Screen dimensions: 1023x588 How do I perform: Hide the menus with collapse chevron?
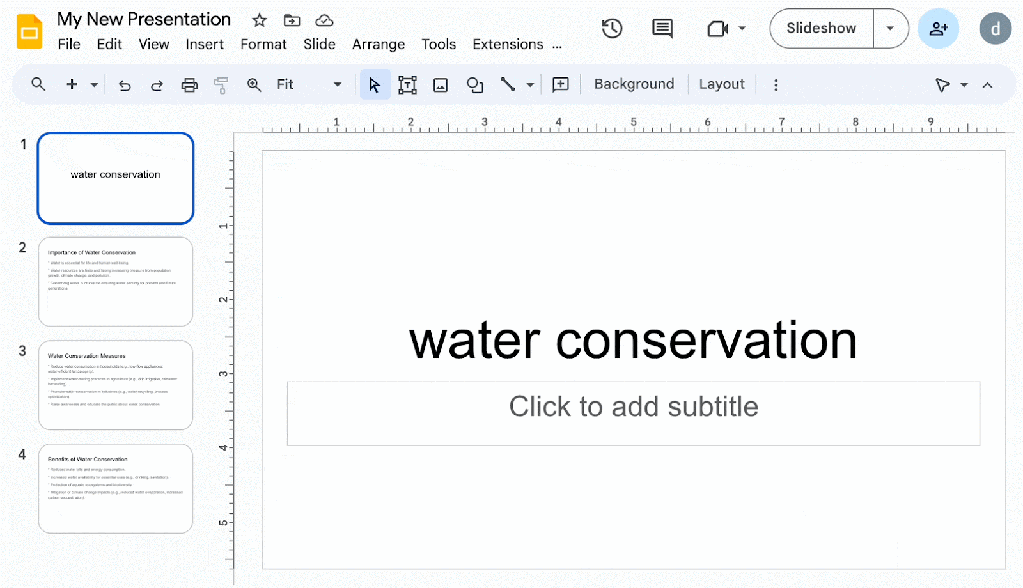(987, 85)
